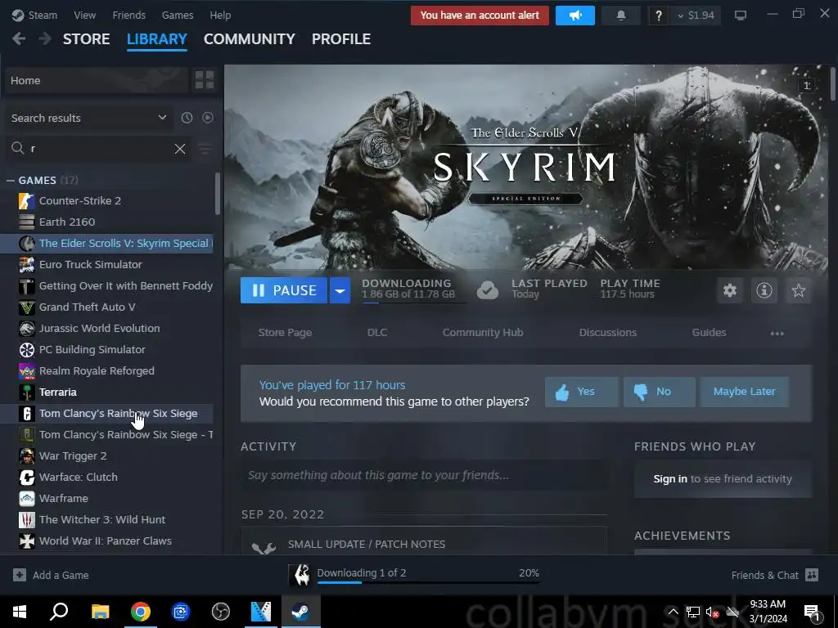
Task: Check Skyrim cloud sync status icon
Action: click(488, 290)
